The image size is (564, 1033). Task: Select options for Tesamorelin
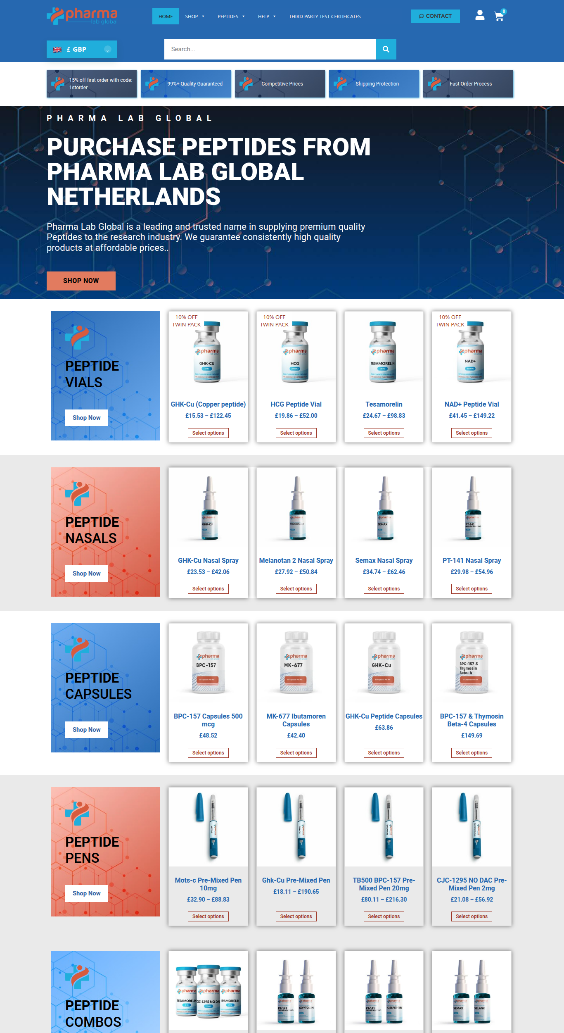tap(384, 433)
